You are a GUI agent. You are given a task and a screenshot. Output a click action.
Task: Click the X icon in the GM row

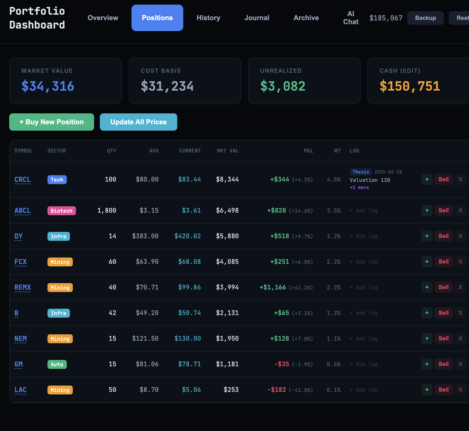click(460, 364)
